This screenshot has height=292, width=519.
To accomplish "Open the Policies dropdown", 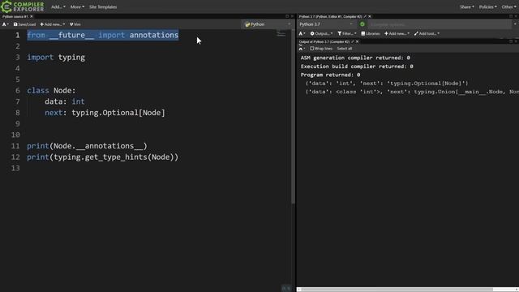I will tap(487, 6).
